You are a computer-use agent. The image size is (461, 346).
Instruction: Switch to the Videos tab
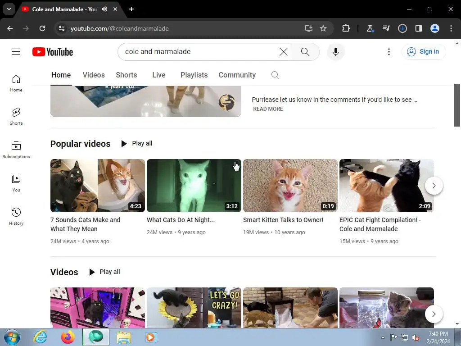94,75
